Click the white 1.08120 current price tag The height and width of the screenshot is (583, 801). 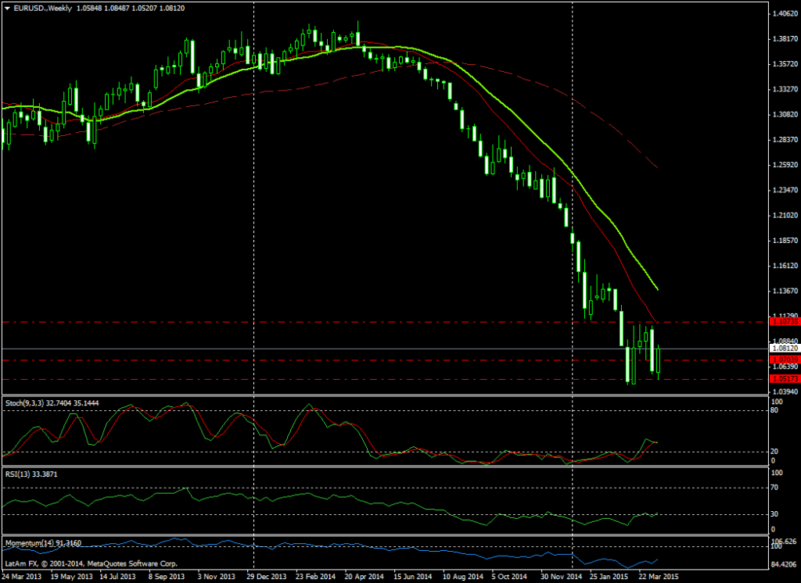784,349
